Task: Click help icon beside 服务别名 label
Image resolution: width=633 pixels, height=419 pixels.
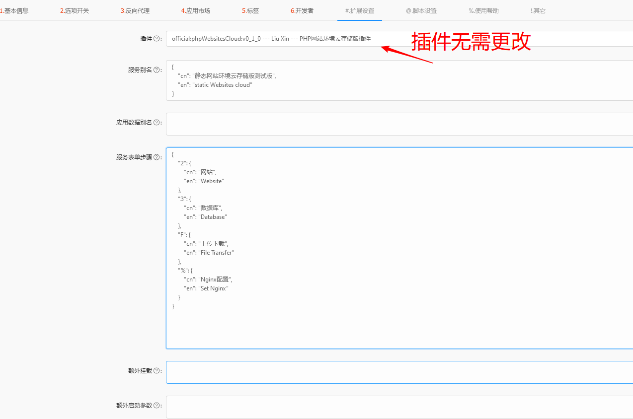Action: tap(157, 70)
